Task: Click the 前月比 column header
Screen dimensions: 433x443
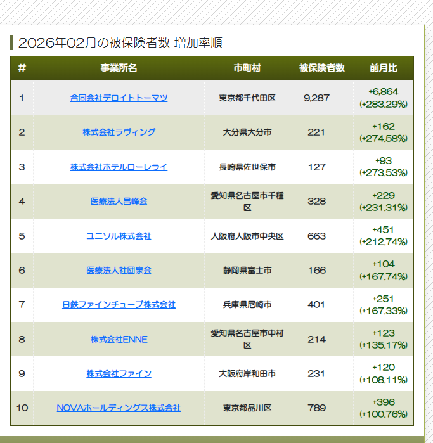Action: [x=384, y=68]
